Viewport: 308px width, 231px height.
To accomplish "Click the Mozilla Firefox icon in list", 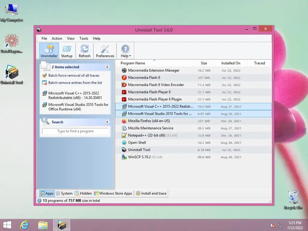I will [x=124, y=121].
